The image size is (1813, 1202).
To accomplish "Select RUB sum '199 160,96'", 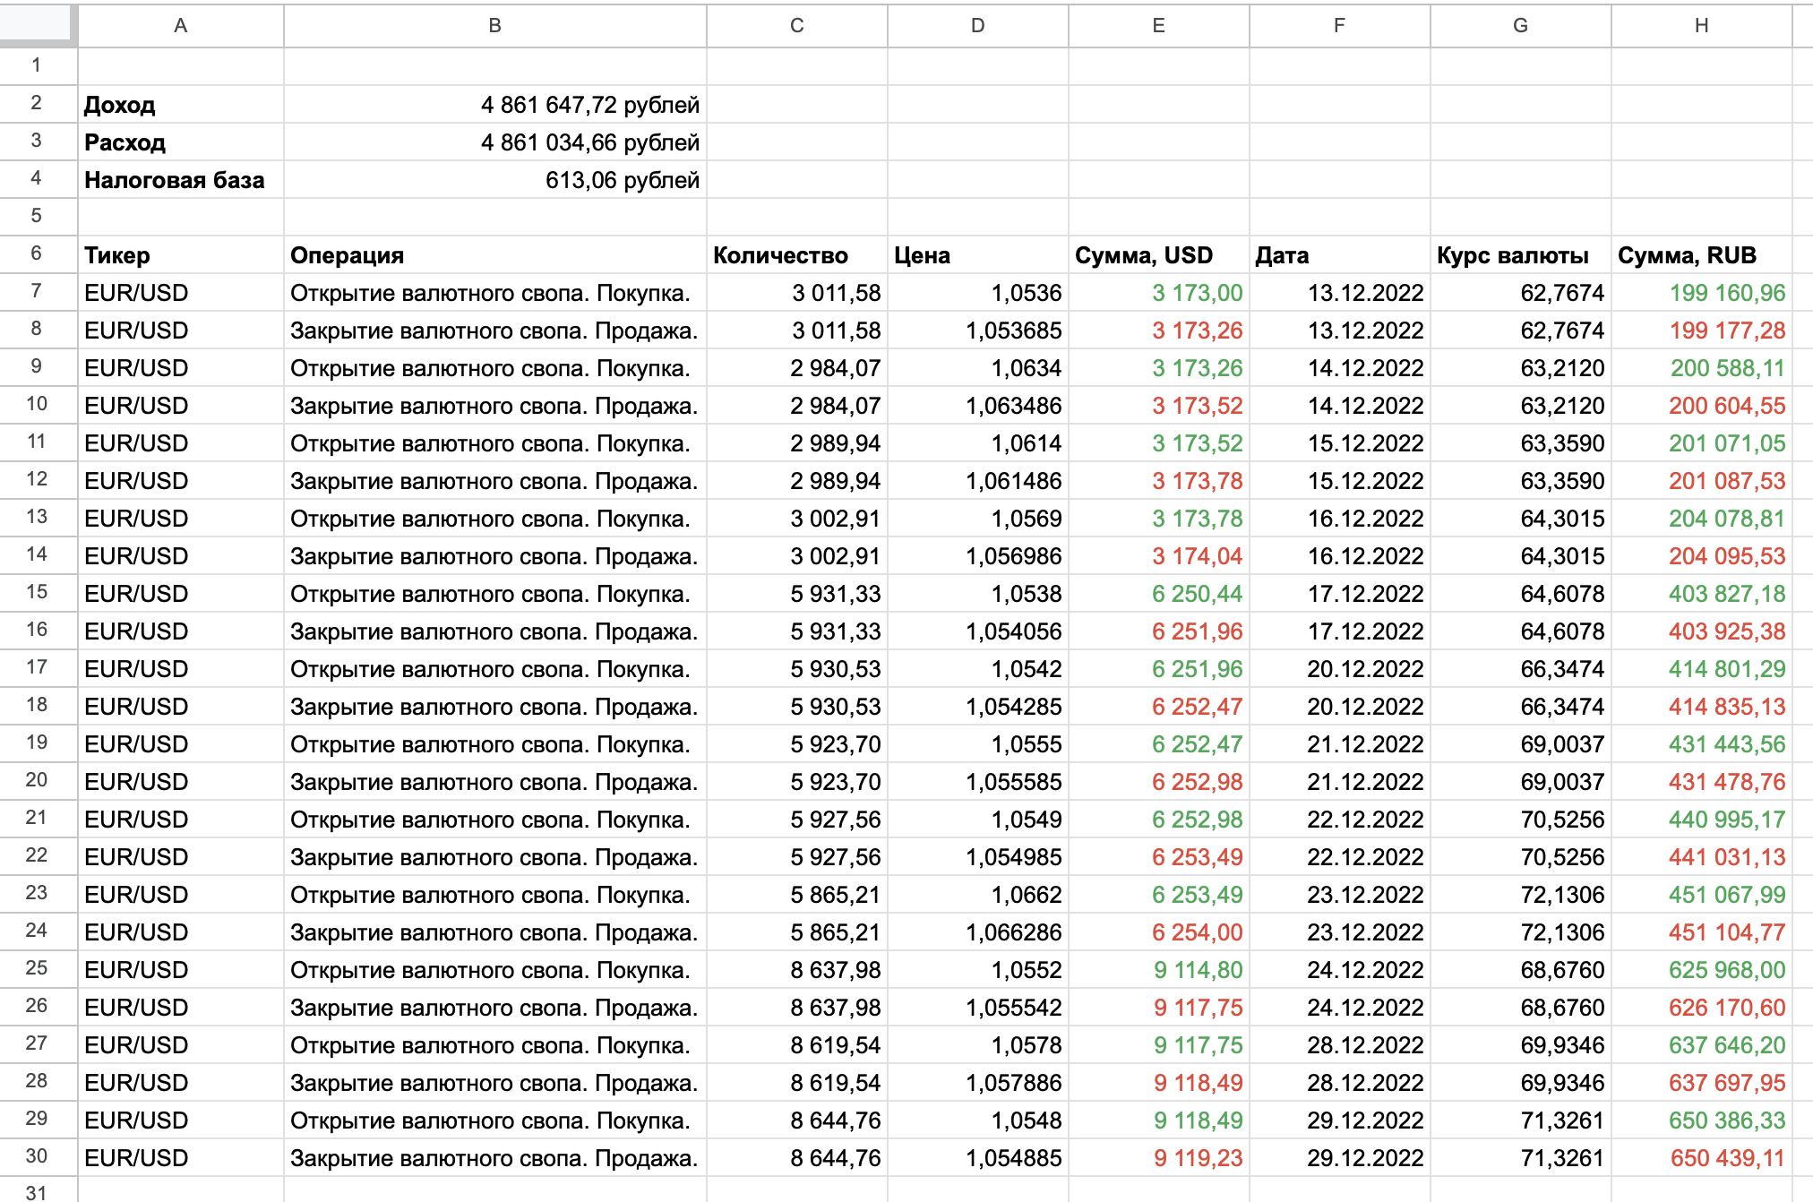I will [x=1702, y=293].
